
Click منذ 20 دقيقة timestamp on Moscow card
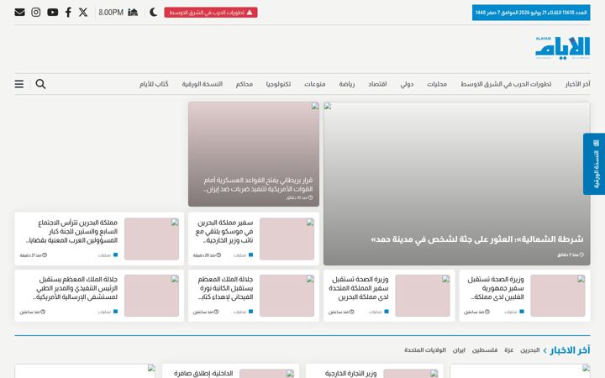pyautogui.click(x=207, y=255)
